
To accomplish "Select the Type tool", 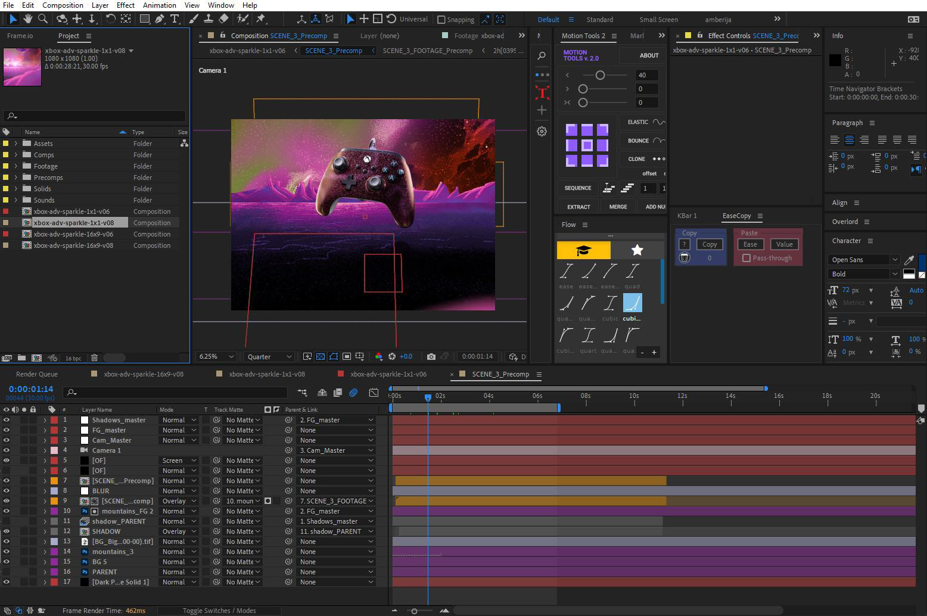I will coord(175,19).
